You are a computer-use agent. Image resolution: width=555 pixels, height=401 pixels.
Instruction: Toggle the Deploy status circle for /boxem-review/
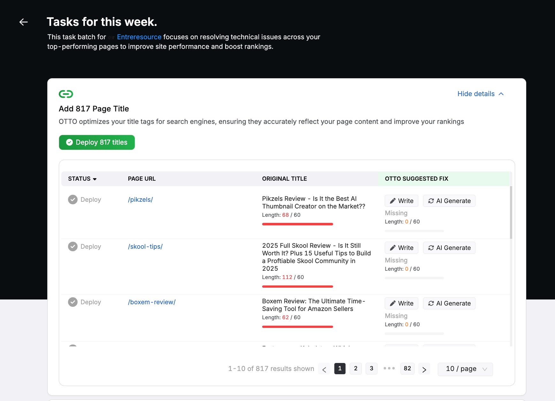pyautogui.click(x=73, y=302)
